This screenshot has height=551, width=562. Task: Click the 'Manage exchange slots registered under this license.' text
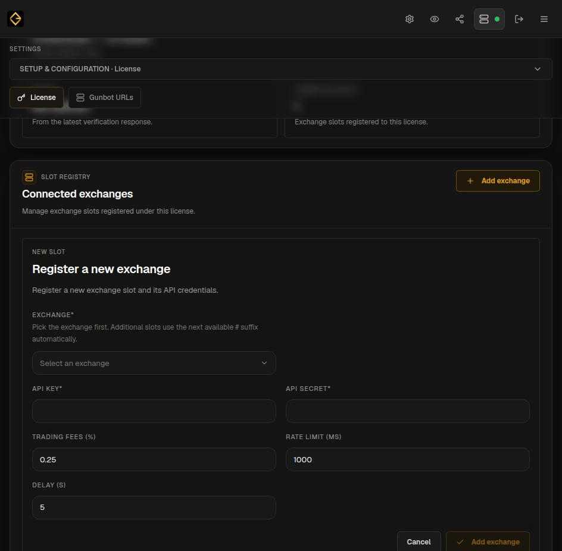[x=108, y=211]
